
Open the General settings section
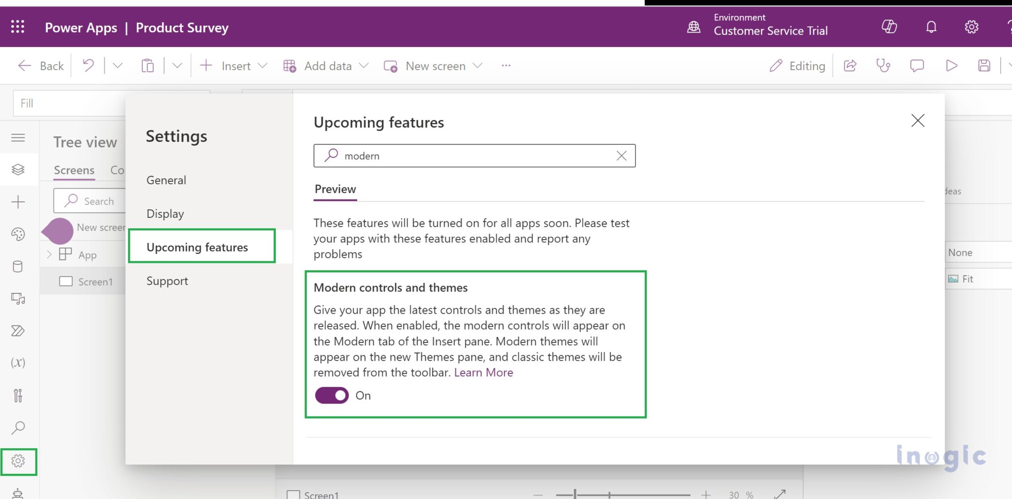click(x=166, y=180)
